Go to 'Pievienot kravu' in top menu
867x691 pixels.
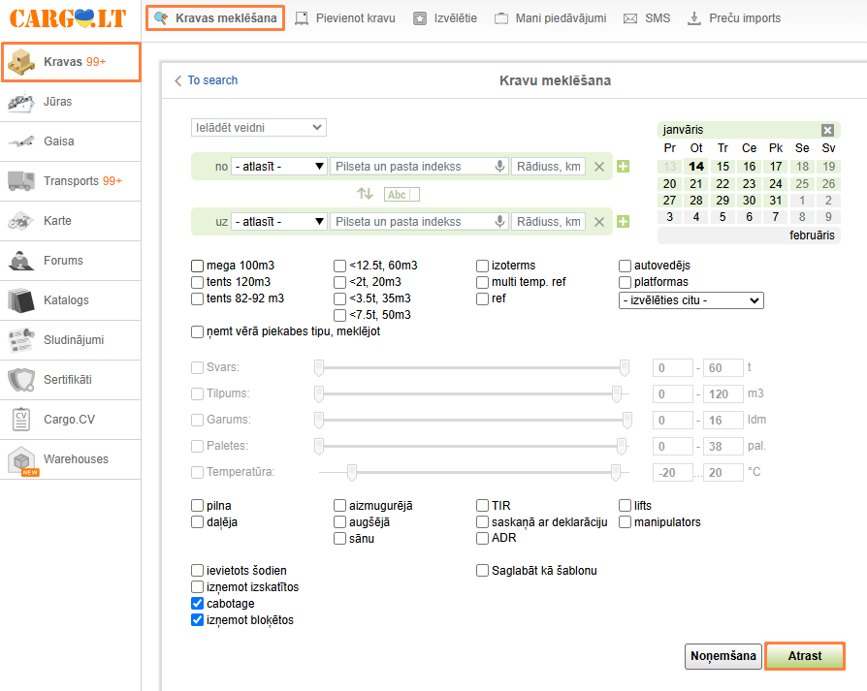(345, 18)
